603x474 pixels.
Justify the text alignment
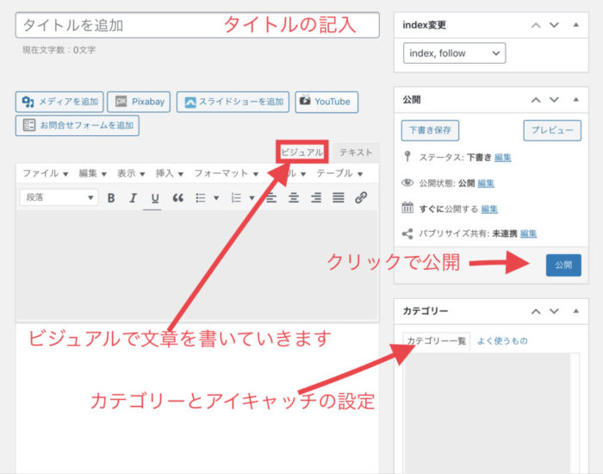click(x=339, y=197)
